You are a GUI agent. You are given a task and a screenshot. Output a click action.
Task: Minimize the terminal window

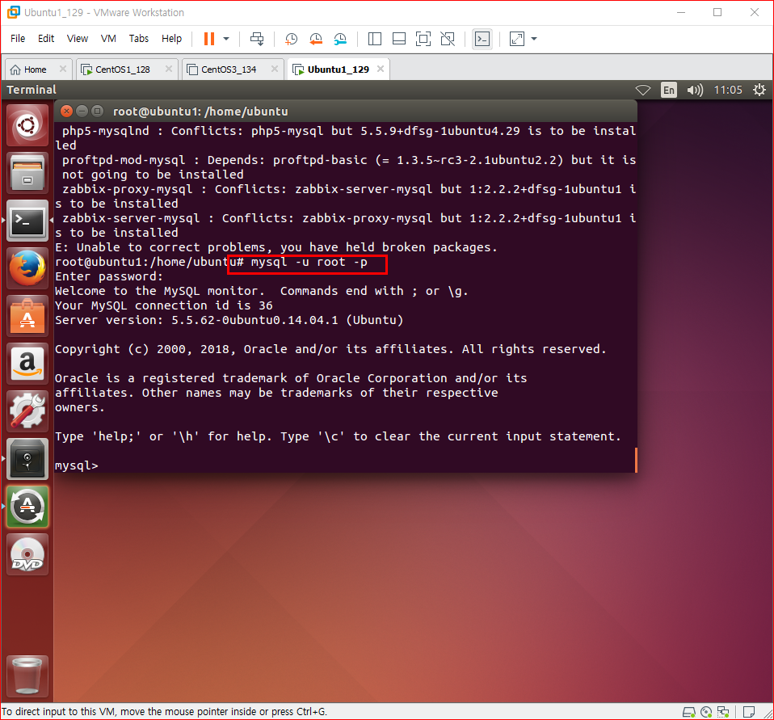pos(82,112)
